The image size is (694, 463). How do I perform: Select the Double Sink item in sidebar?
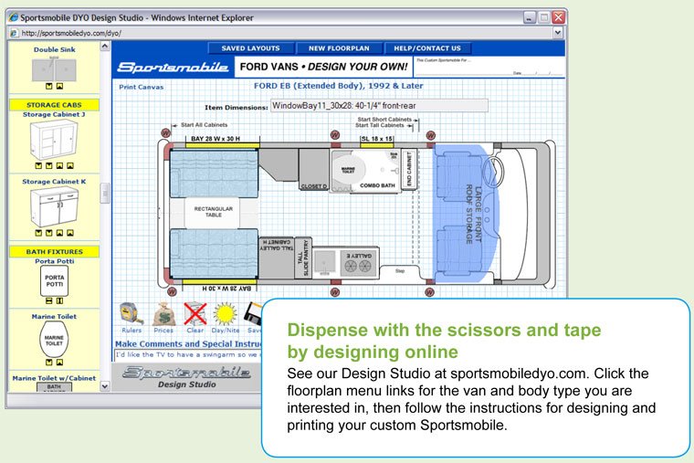click(53, 69)
